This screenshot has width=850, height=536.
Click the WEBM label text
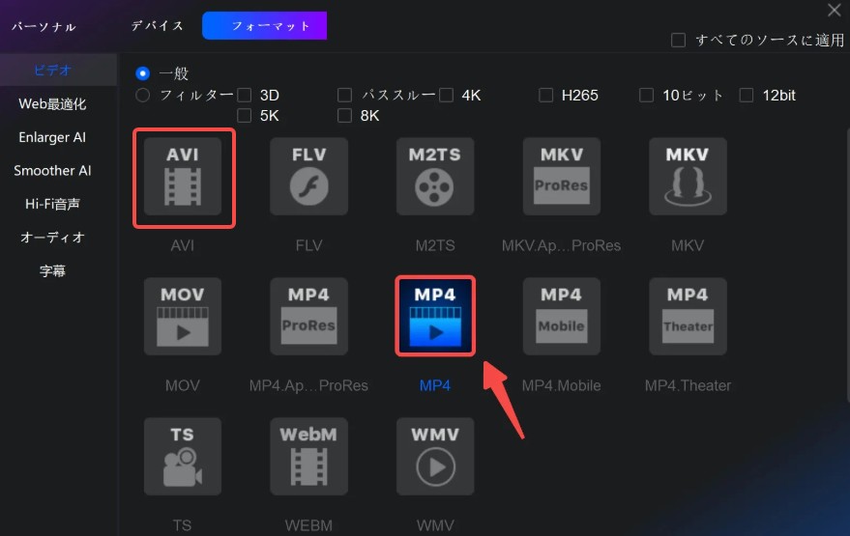[308, 525]
